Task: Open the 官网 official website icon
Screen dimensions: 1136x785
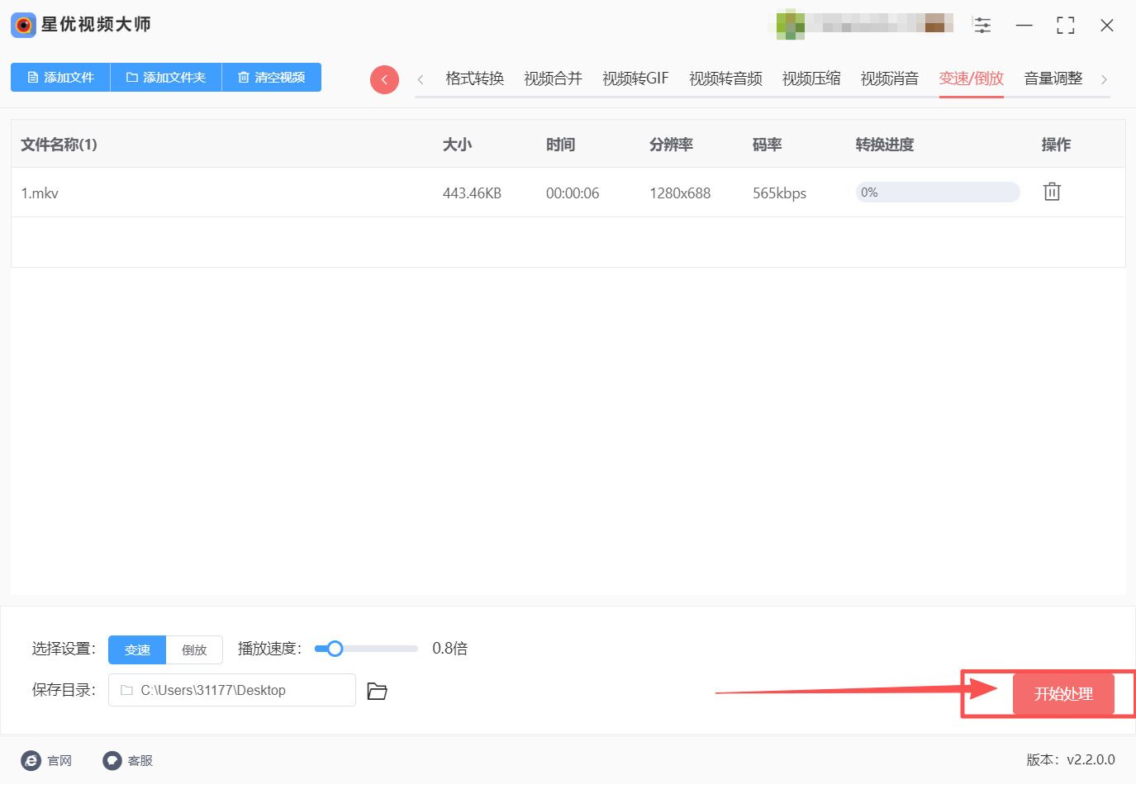Action: 31,760
